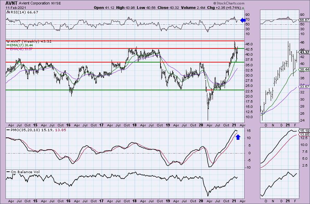Click the 46 price label in right zoom panel
The image size is (310, 204).
tap(302, 42)
